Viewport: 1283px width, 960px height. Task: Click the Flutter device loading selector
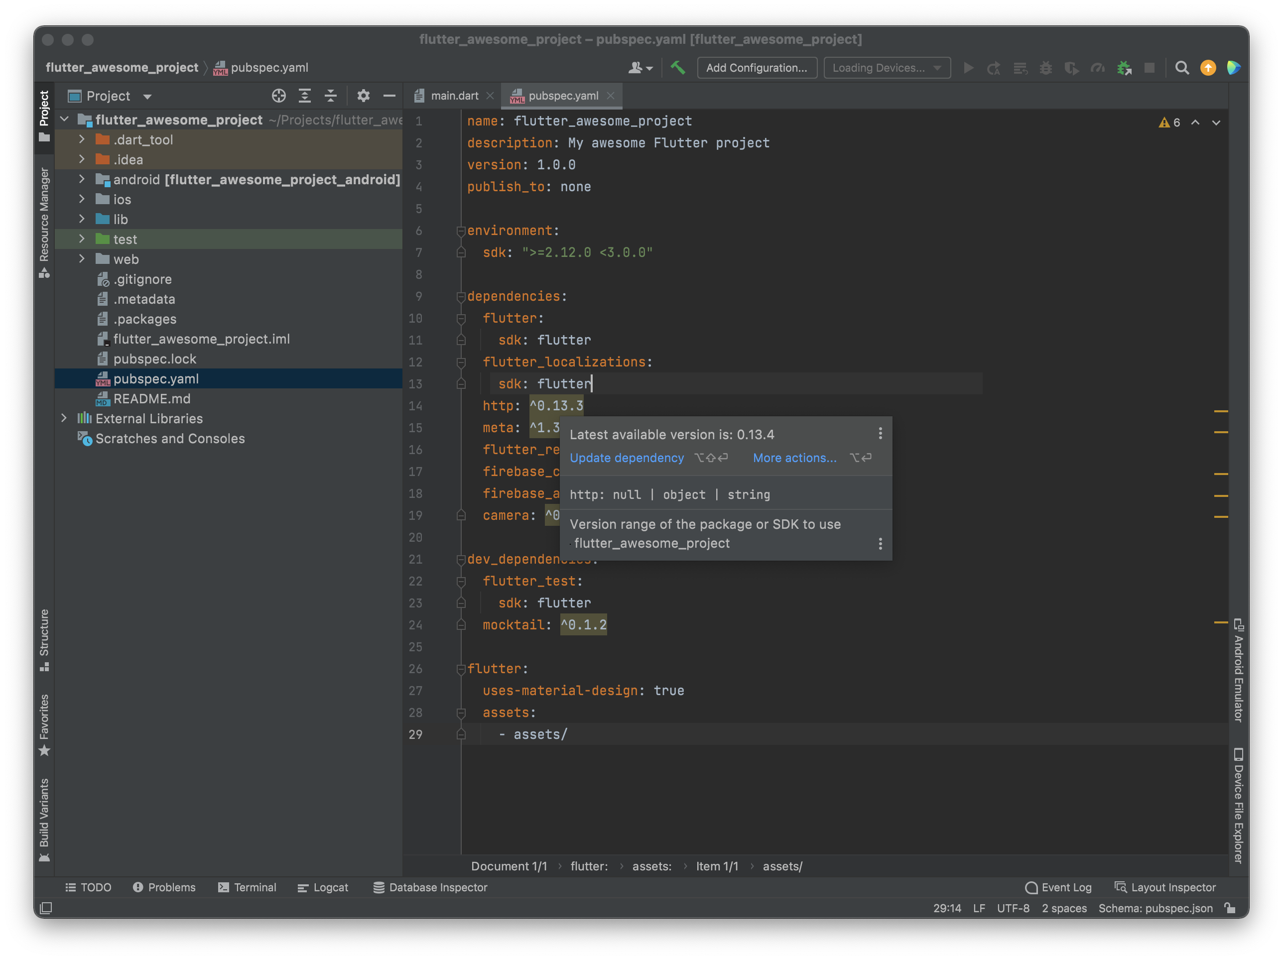884,69
